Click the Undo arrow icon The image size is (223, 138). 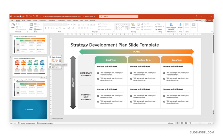coord(30,16)
